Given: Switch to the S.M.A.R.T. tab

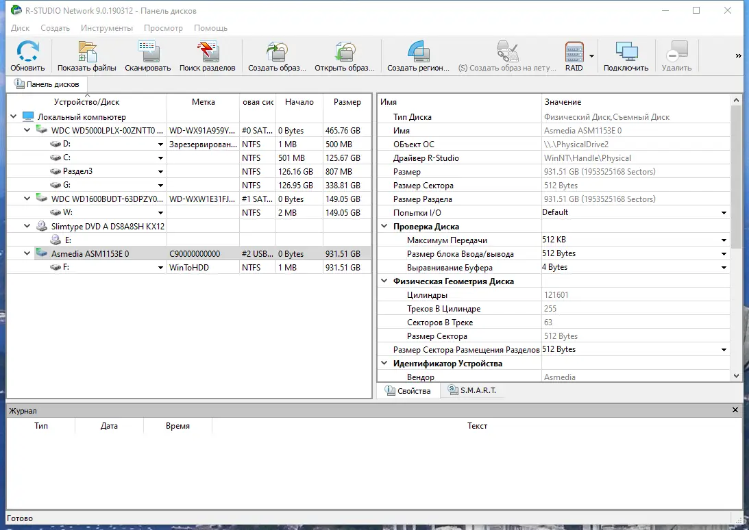Looking at the screenshot, I should click(x=472, y=390).
